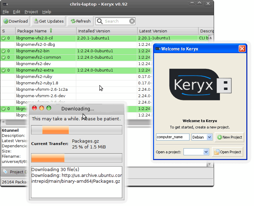Open the Project menu
The image size is (254, 206).
point(31,12)
